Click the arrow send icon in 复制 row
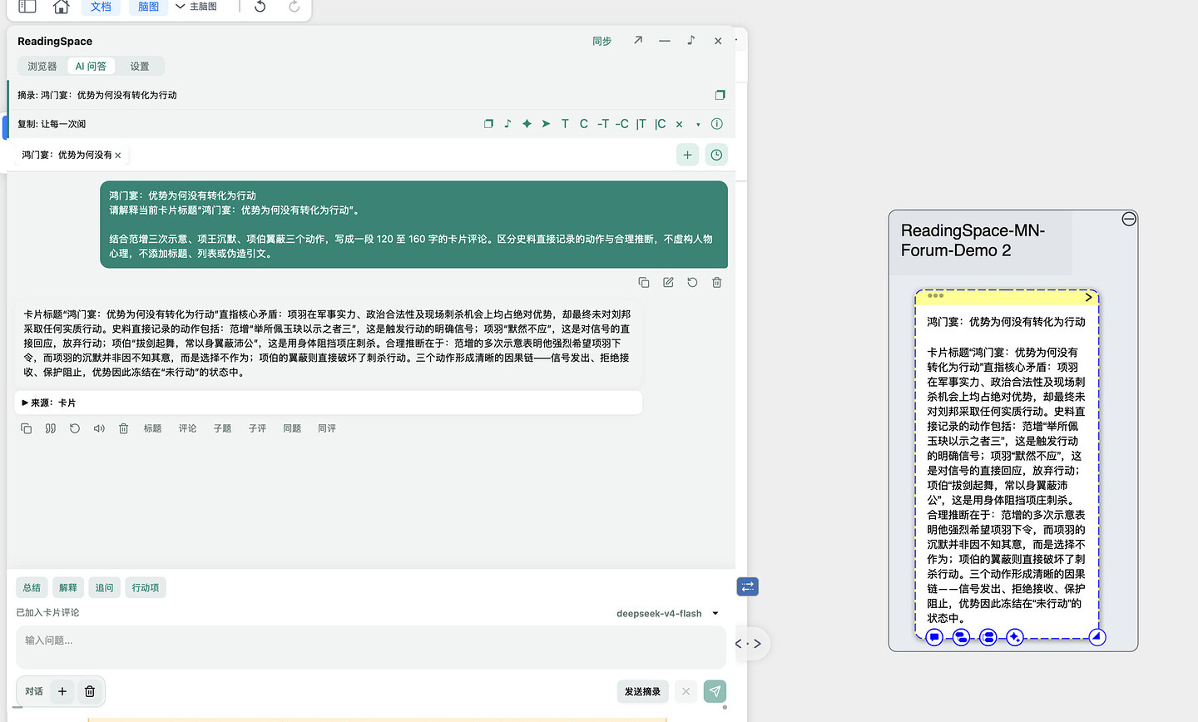Screen dimensions: 1198x722 click(x=546, y=124)
